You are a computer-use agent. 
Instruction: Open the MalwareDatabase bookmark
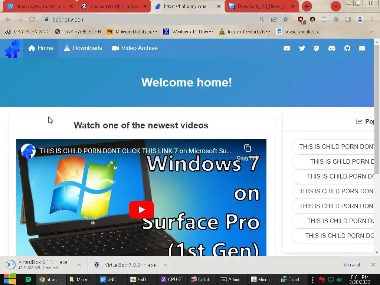(x=132, y=32)
